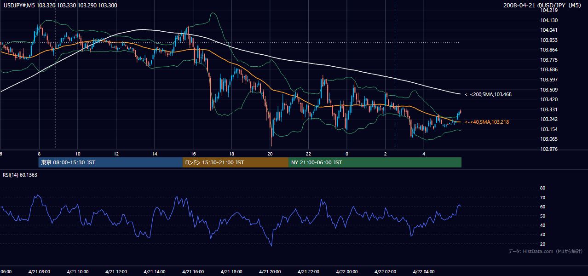Click the 103.331 price axis label

click(549, 109)
